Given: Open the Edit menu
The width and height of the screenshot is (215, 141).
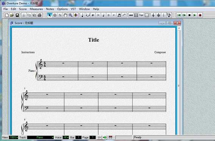Looking at the screenshot, I should (14, 9).
